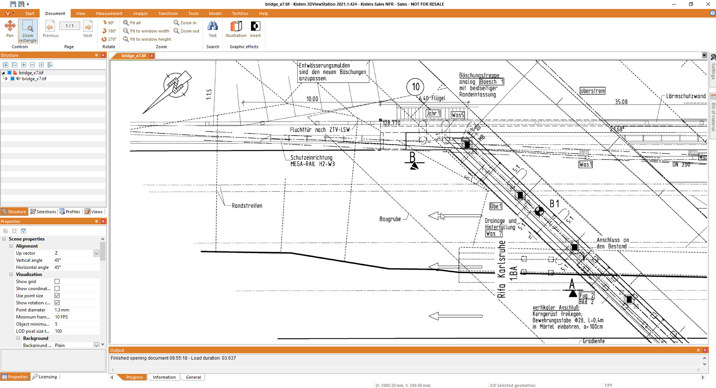Click the export icon in Properties toolbar
The image size is (716, 388).
click(x=15, y=231)
